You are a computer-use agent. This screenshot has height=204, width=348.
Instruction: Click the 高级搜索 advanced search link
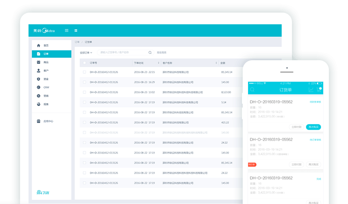pos(162,52)
